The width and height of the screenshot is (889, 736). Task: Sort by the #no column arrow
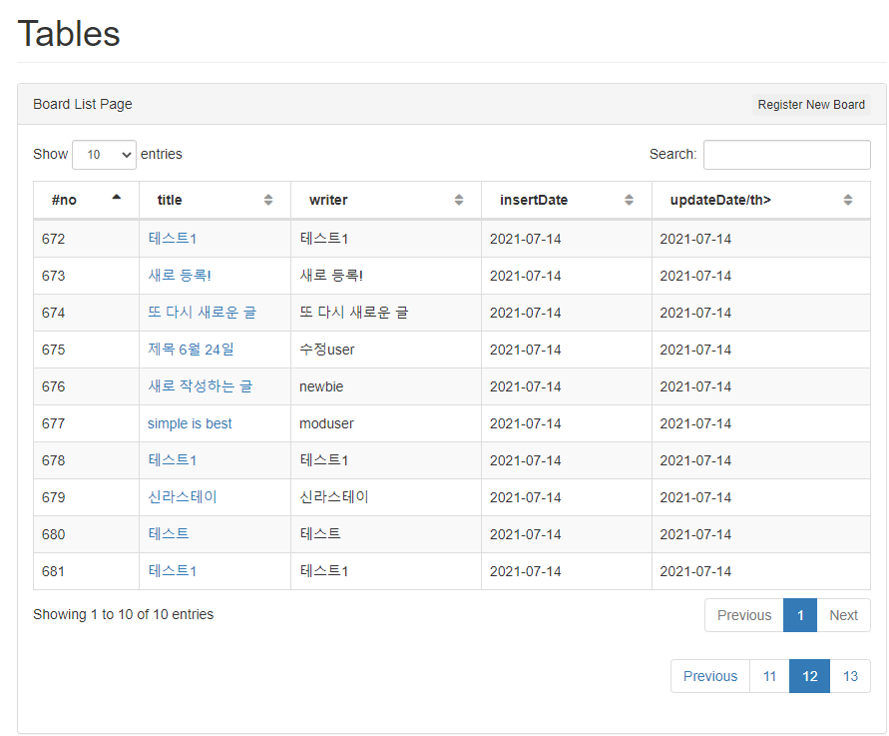pos(116,198)
